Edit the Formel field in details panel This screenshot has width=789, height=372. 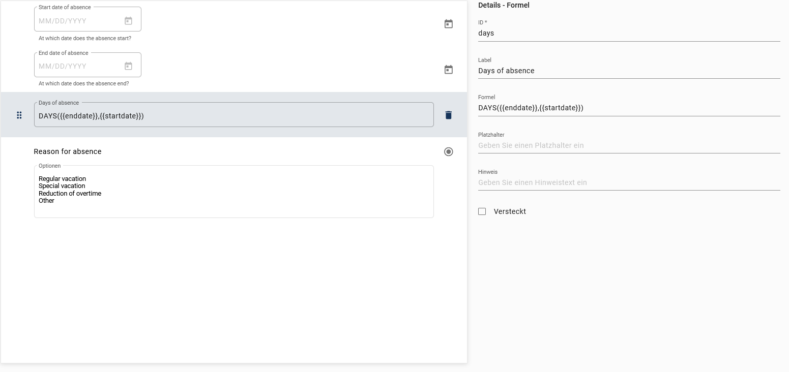pos(629,108)
